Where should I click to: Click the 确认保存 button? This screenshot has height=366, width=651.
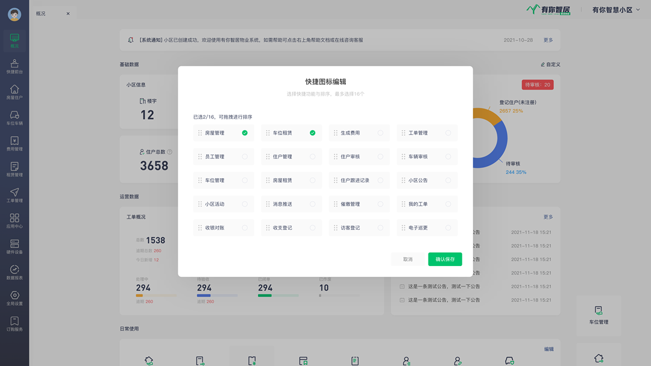pos(445,259)
